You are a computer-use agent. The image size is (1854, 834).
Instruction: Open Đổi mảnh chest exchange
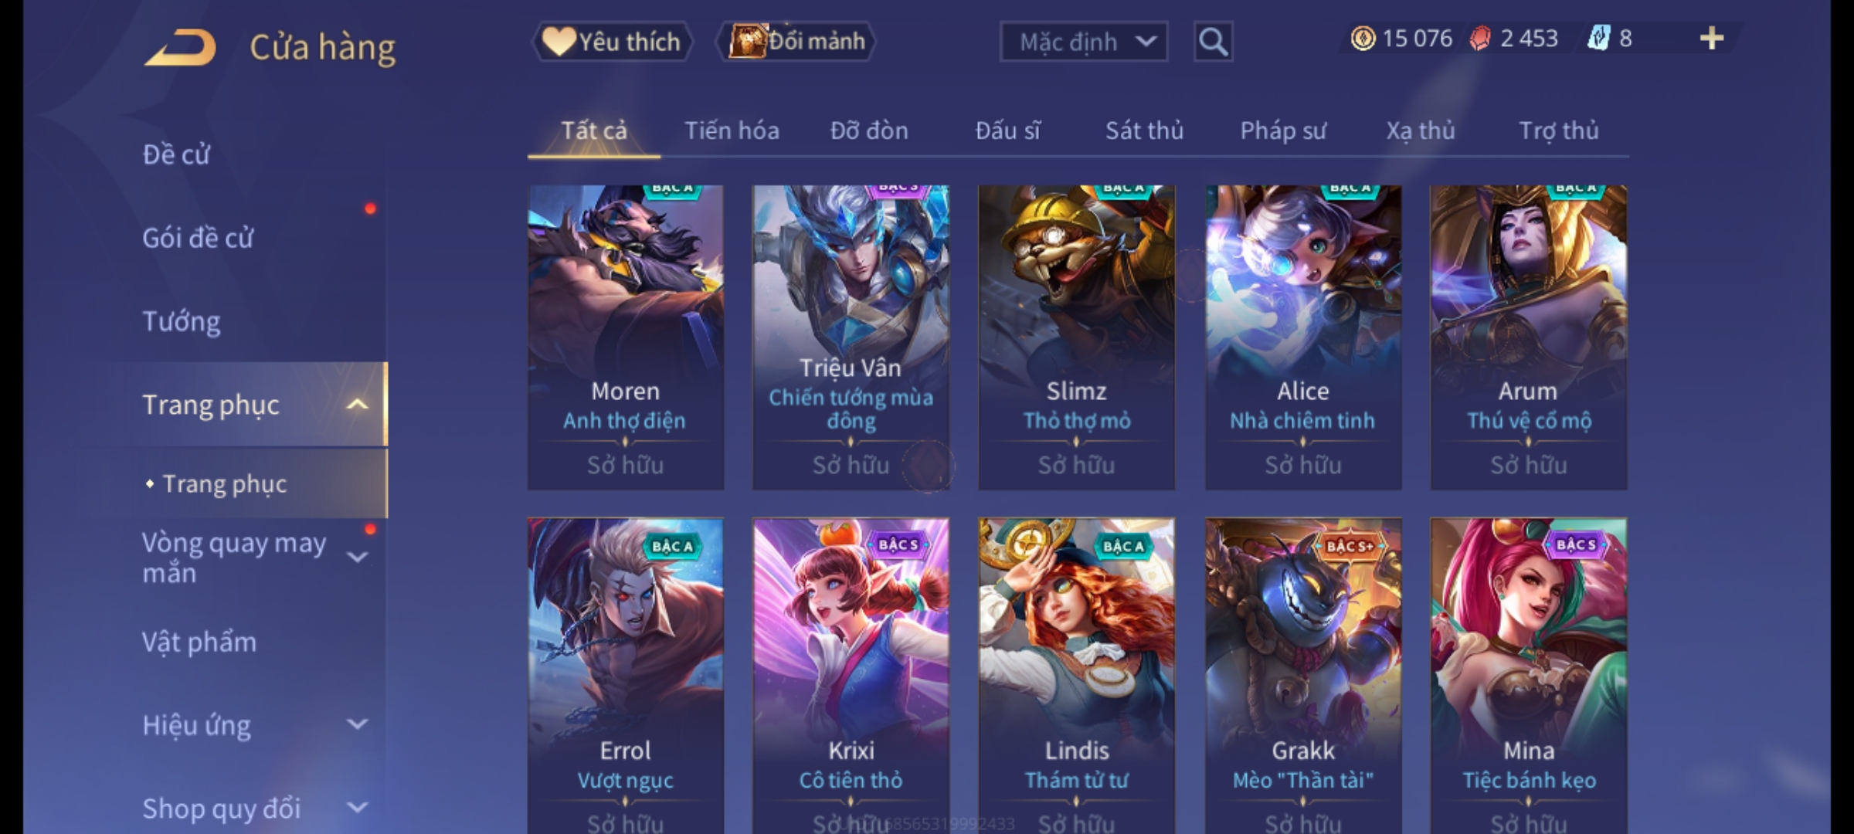(796, 42)
